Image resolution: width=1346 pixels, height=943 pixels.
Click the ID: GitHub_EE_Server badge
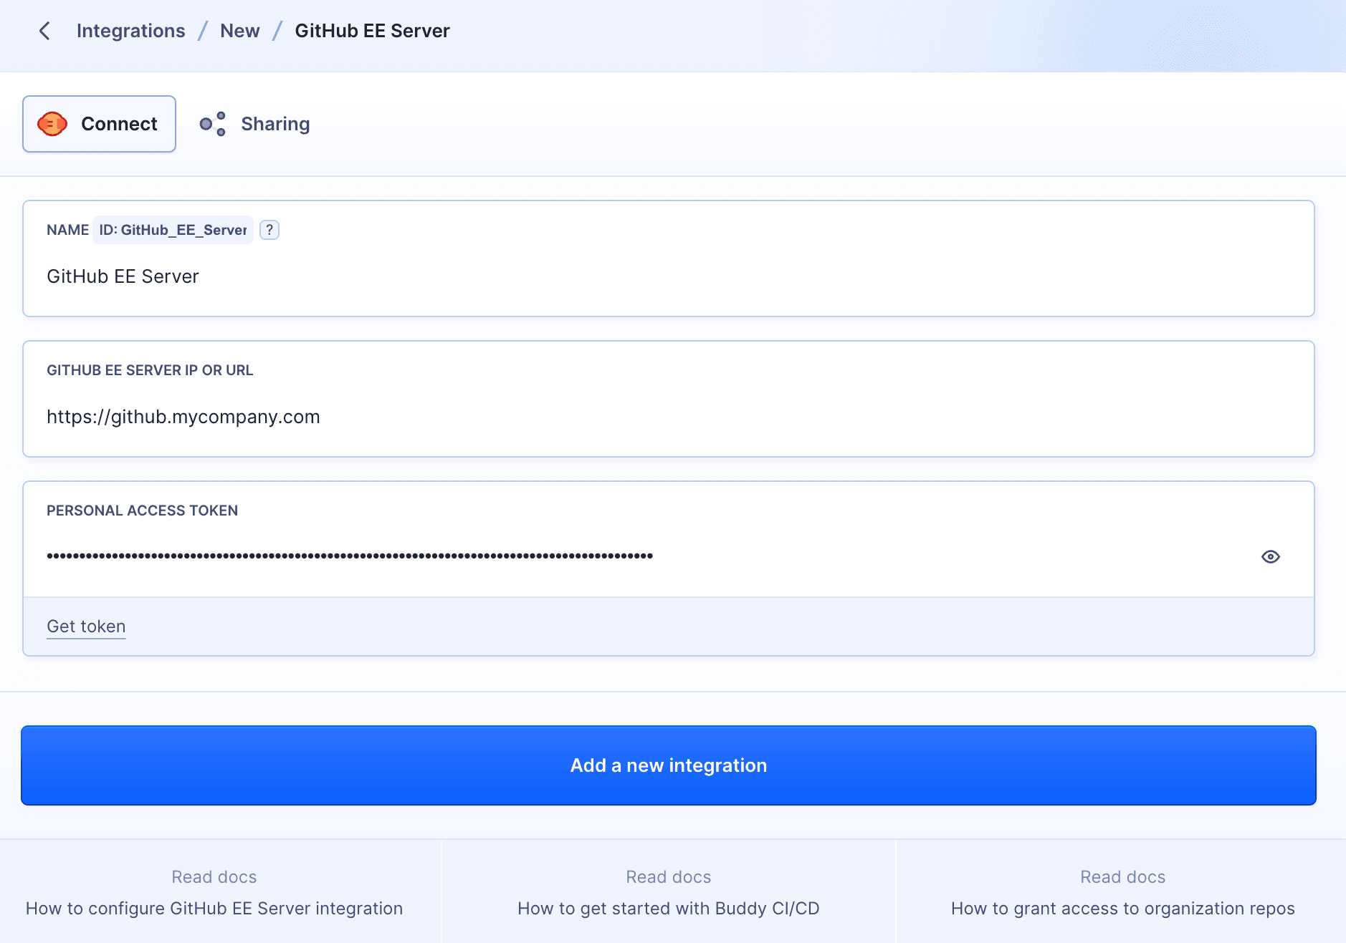(173, 230)
